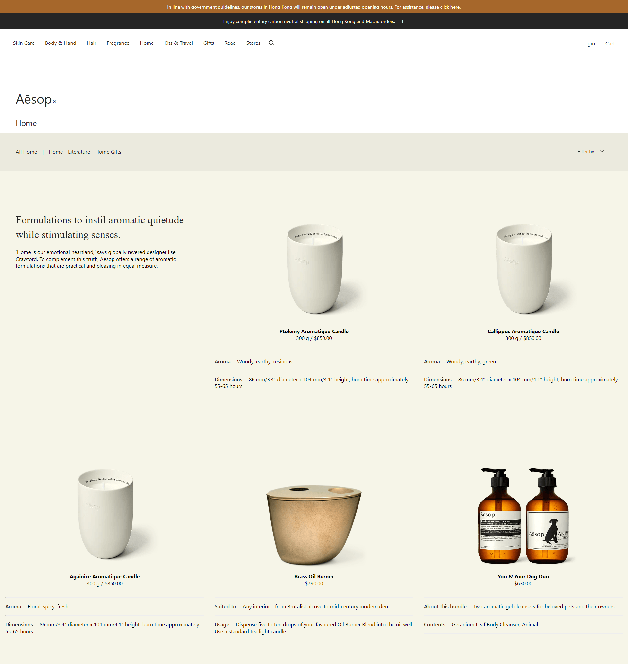The height and width of the screenshot is (664, 628).
Task: Click the 'For assistance, please click here' link
Action: pyautogui.click(x=427, y=7)
